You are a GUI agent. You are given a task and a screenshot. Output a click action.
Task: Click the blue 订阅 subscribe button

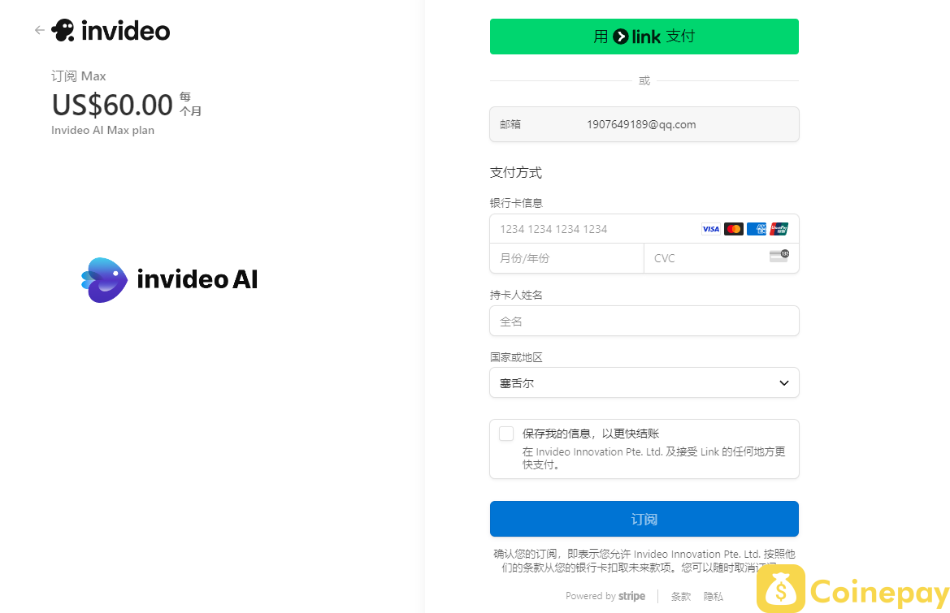click(x=644, y=519)
